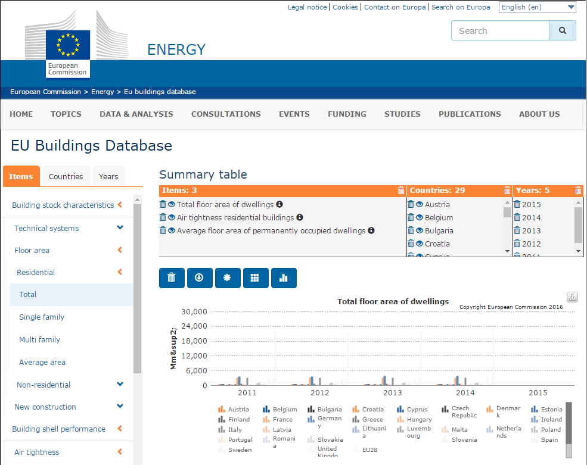Open Contact on Europa link
Image resolution: width=587 pixels, height=465 pixels.
pos(395,7)
